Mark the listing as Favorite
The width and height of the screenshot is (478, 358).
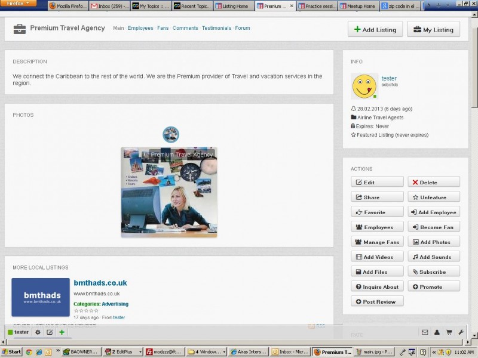377,212
